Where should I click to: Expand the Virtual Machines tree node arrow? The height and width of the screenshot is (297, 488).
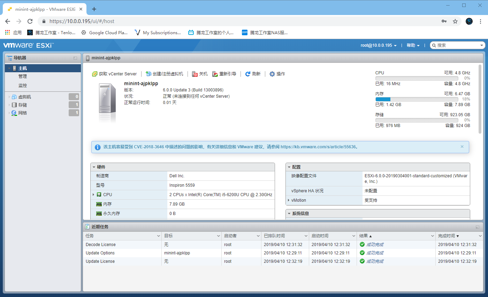tap(9, 97)
